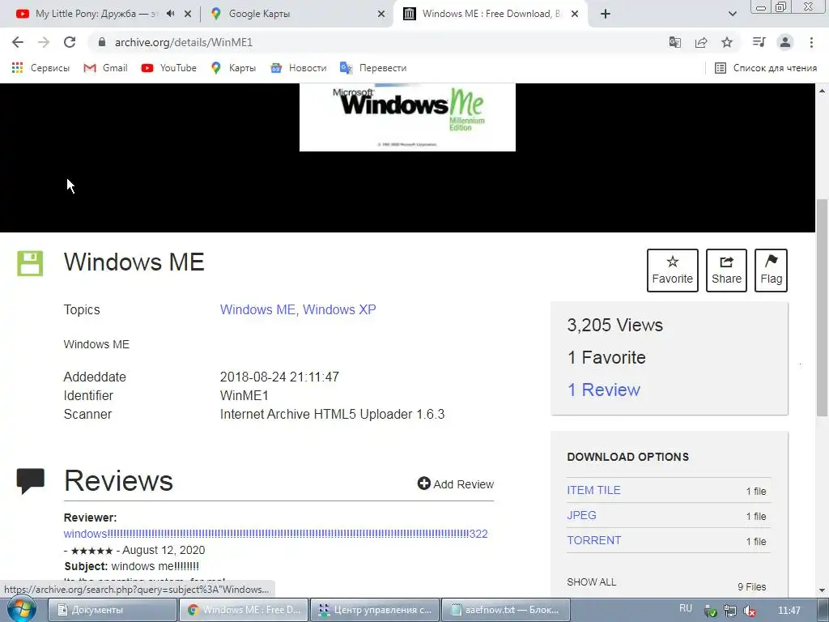
Task: Click the Share button
Action: tap(726, 271)
